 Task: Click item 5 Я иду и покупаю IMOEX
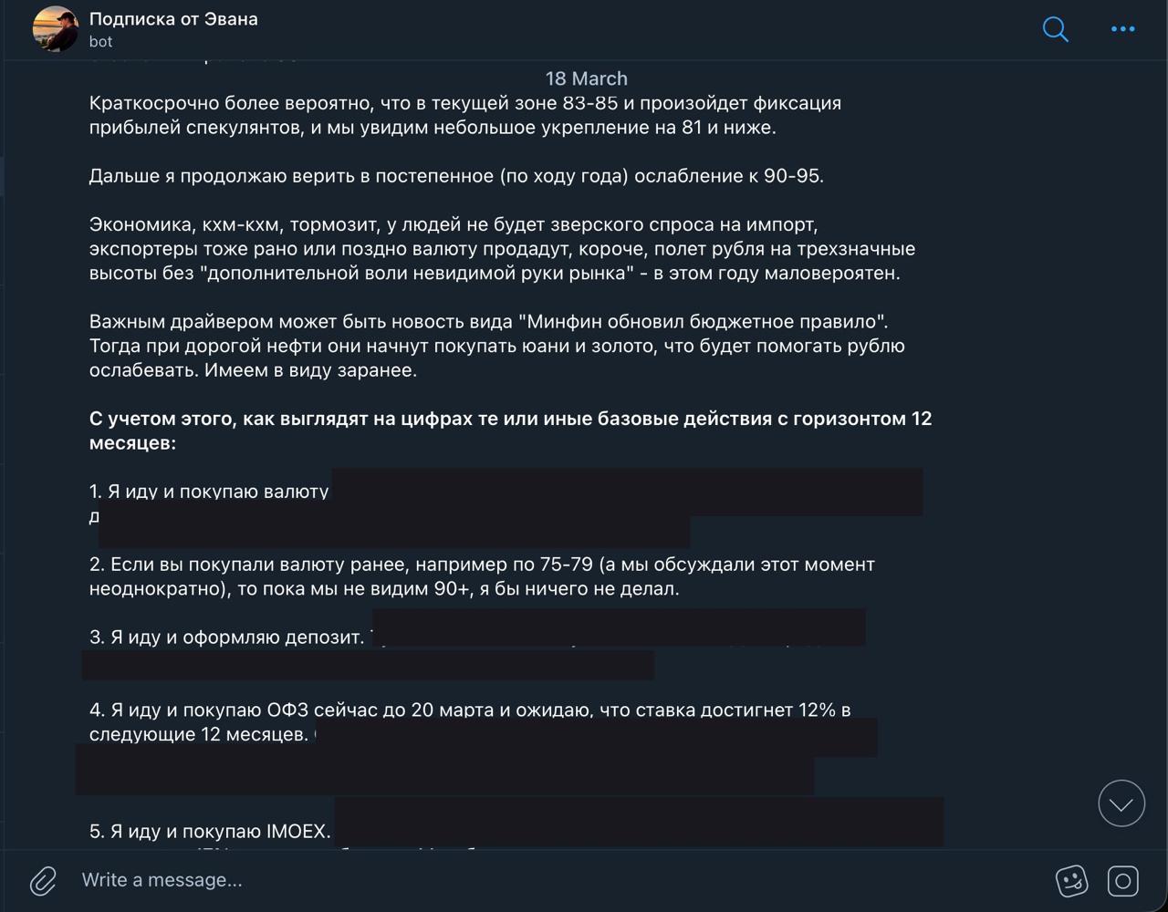click(210, 832)
